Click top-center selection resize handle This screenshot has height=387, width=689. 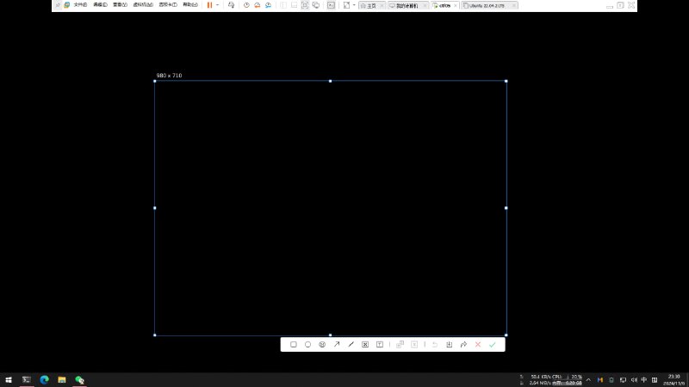330,81
